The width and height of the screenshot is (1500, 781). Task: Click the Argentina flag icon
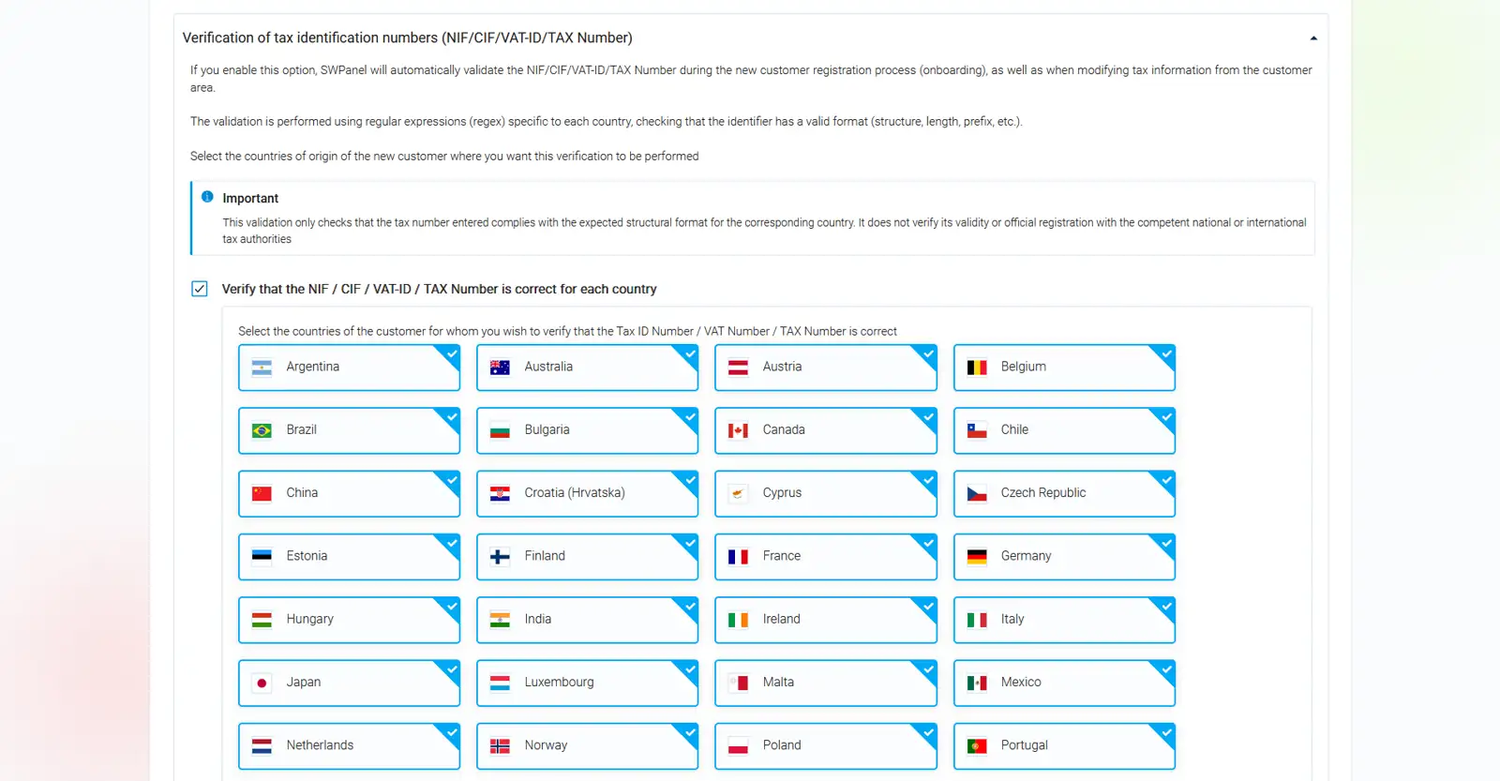click(x=262, y=368)
